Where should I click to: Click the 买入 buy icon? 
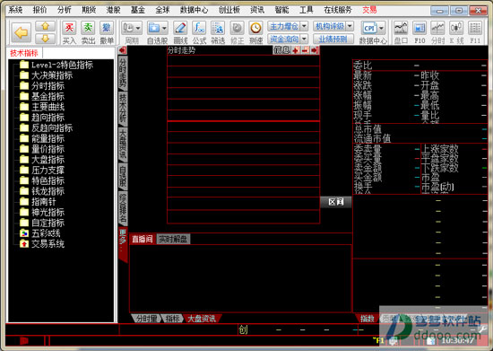69,28
